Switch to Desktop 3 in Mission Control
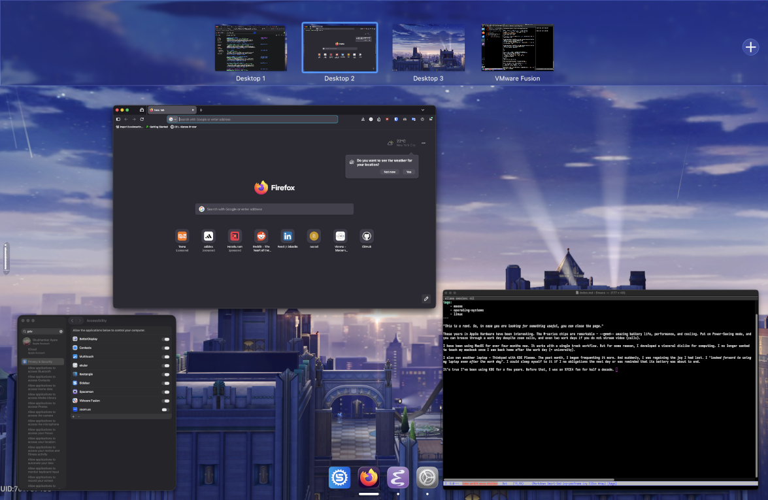The height and width of the screenshot is (500, 768). 427,47
